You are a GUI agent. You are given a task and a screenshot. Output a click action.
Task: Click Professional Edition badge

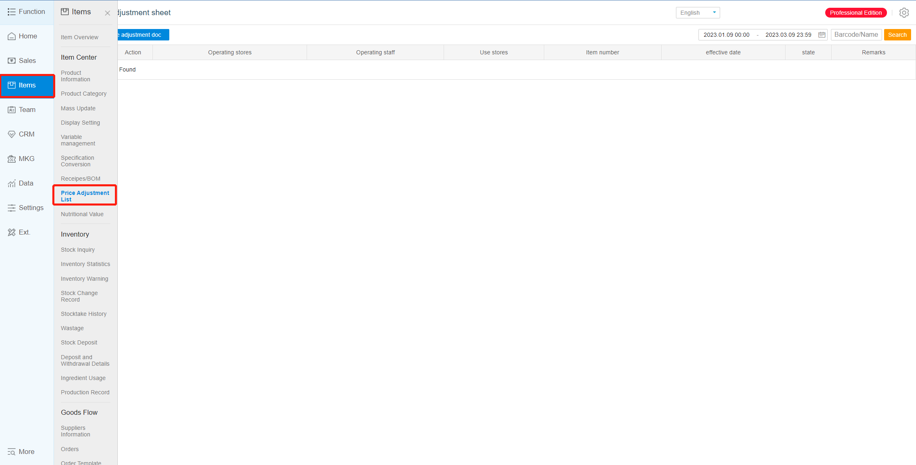pyautogui.click(x=855, y=13)
